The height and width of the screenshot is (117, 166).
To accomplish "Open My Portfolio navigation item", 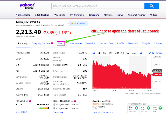I will click(77, 15).
